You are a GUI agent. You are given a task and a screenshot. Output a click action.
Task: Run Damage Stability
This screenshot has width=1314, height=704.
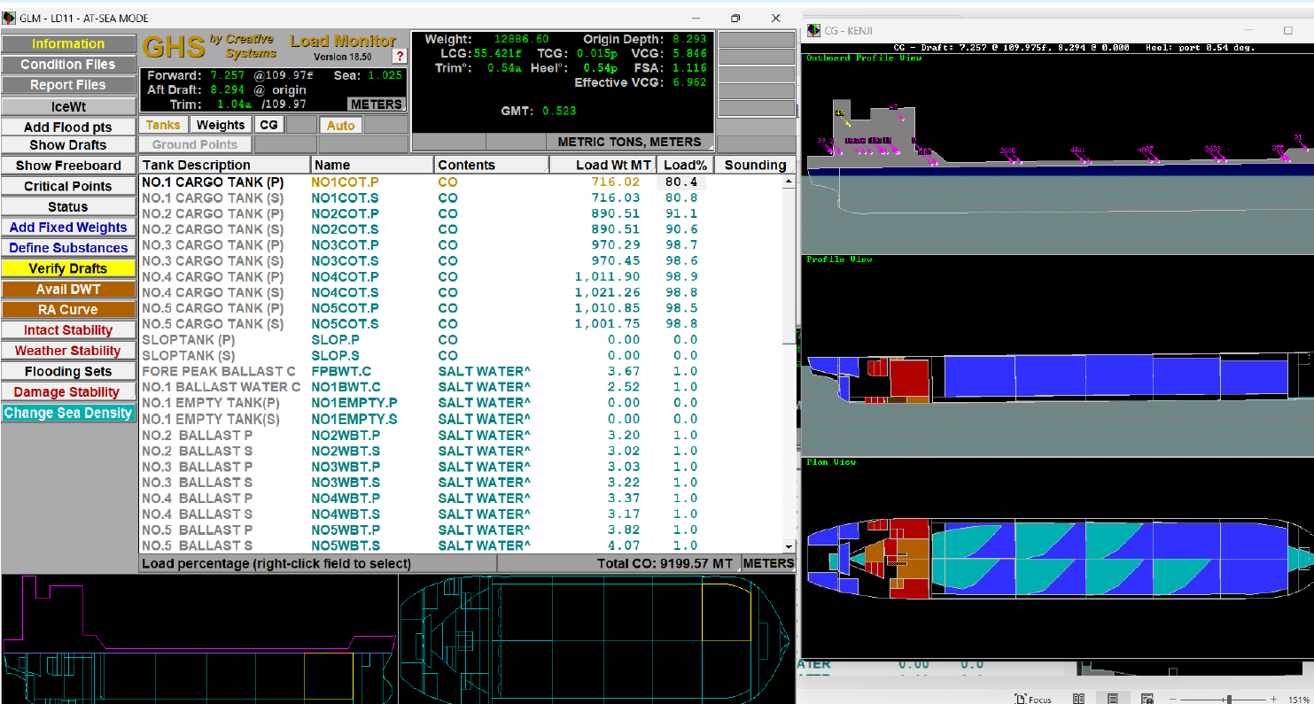click(x=68, y=391)
